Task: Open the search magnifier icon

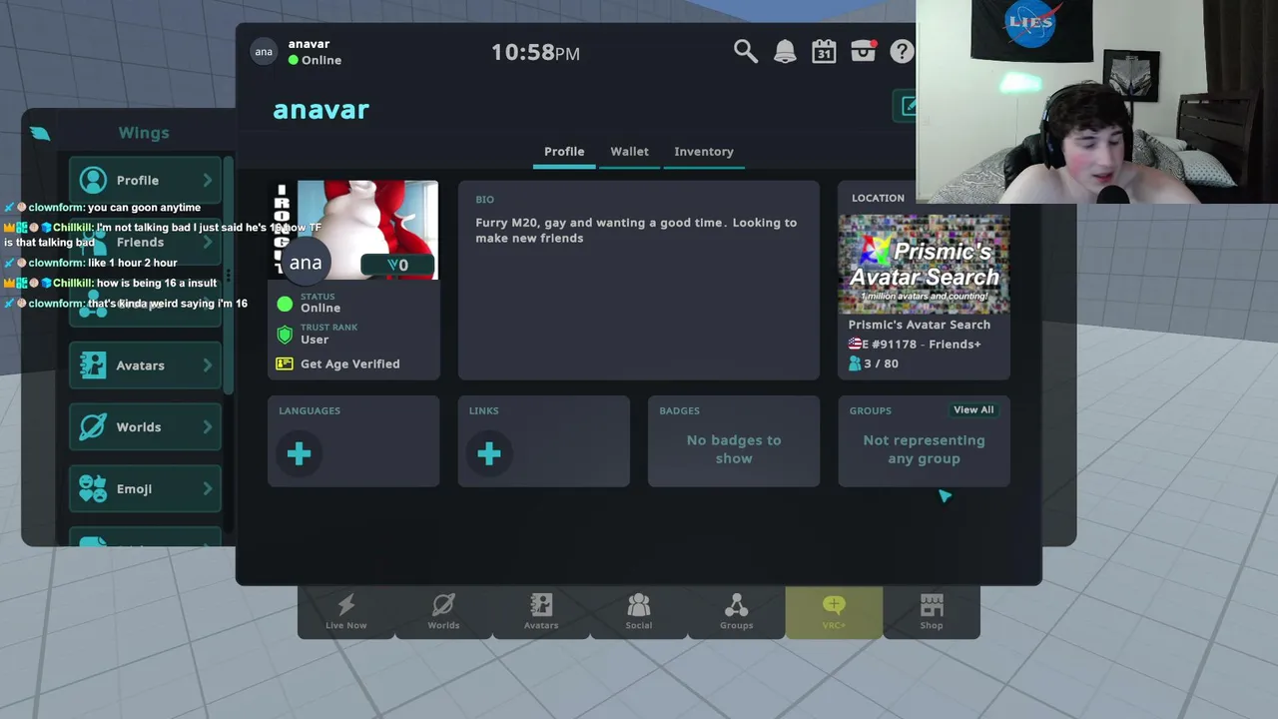Action: pyautogui.click(x=746, y=51)
